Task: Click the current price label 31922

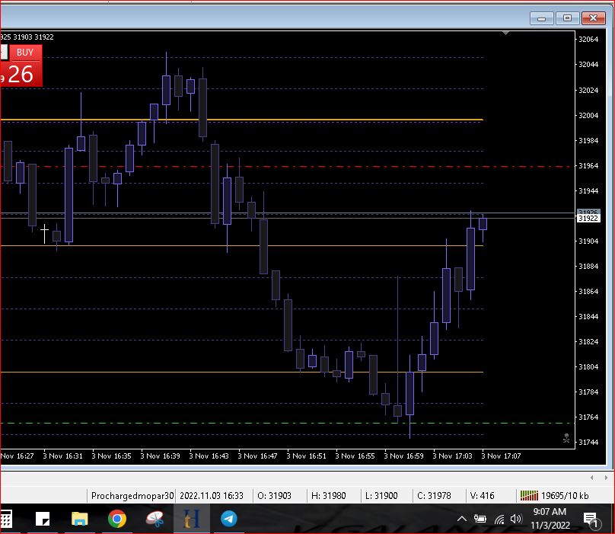Action: 588,219
